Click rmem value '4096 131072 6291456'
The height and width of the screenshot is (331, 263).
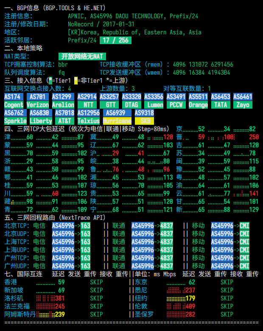click(x=203, y=65)
